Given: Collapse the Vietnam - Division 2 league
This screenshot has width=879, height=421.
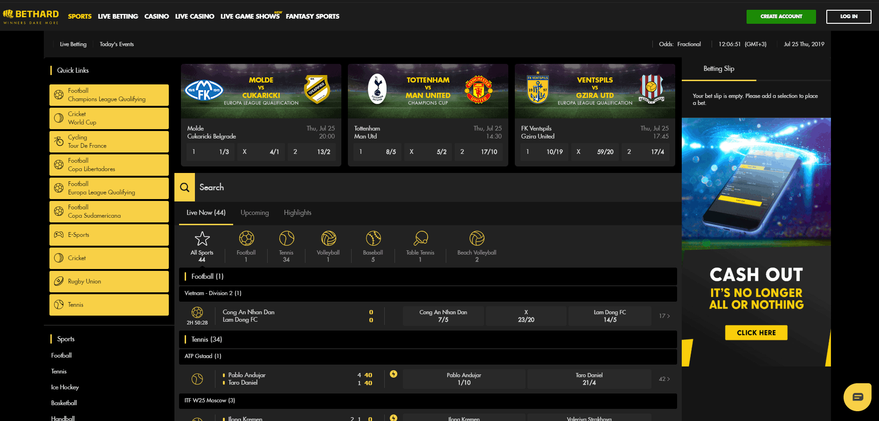Looking at the screenshot, I should 428,293.
